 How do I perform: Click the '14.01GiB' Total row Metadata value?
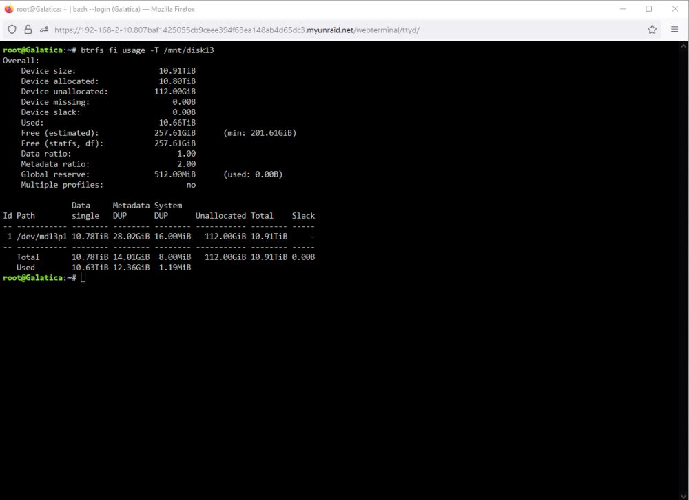[x=131, y=257]
